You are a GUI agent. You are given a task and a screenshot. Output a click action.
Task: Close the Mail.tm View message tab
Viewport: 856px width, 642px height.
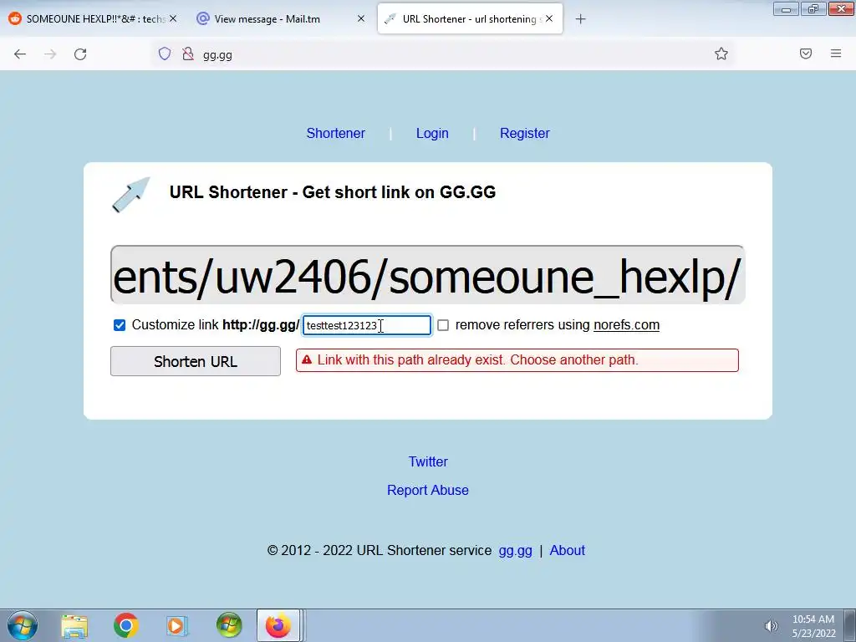[361, 18]
